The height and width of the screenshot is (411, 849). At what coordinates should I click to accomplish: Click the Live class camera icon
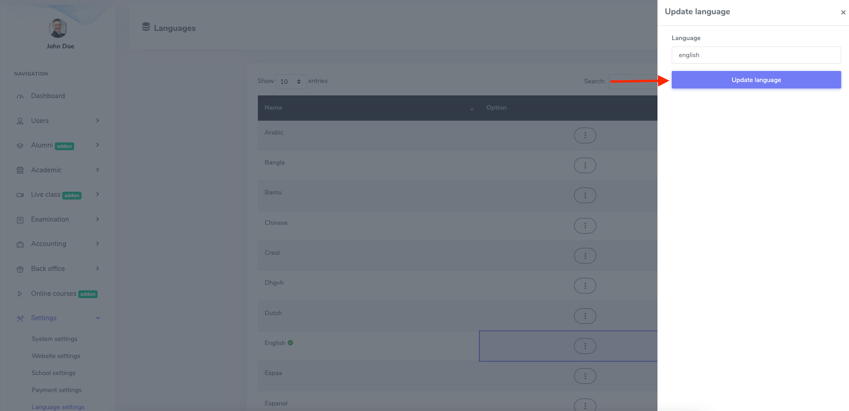(x=20, y=195)
